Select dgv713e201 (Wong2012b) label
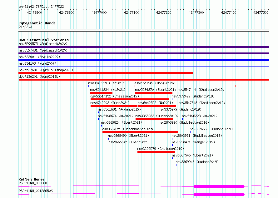This screenshot has height=198, width=278. click(39, 77)
